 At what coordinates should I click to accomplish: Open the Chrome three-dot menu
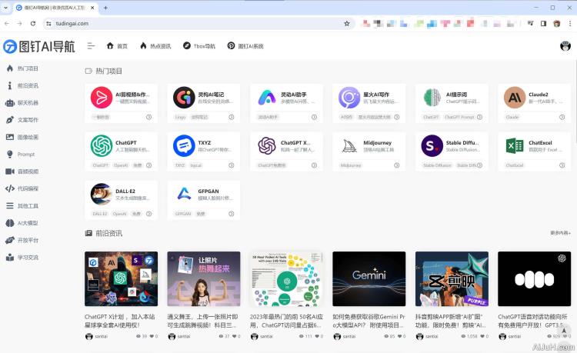[569, 24]
